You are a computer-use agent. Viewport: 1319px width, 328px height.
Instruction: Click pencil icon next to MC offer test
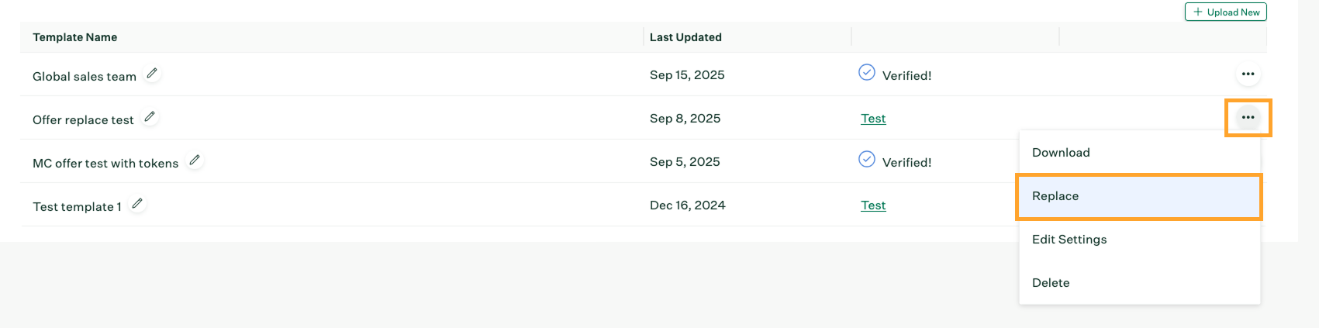point(195,161)
